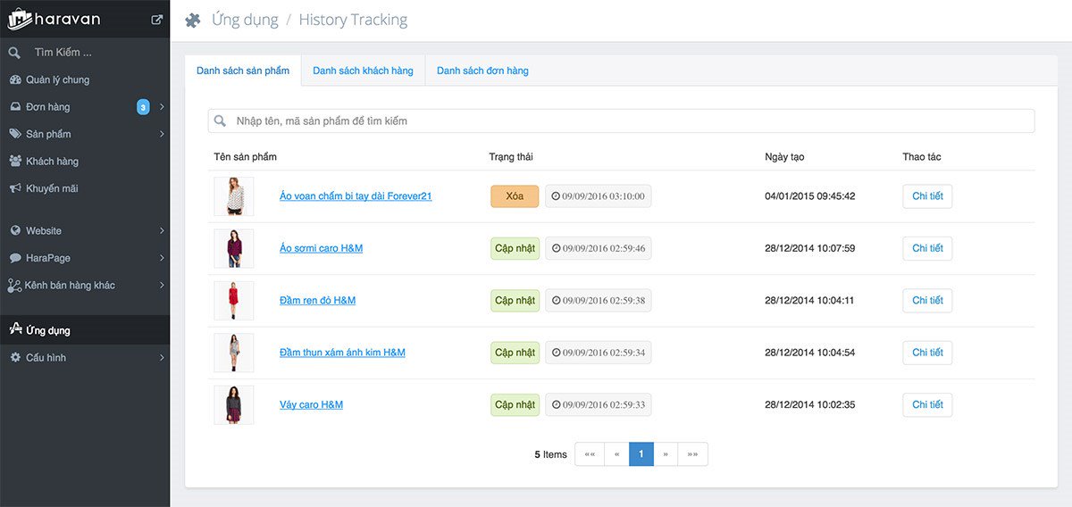Click thumbnail of Váy caro H&M

[234, 404]
